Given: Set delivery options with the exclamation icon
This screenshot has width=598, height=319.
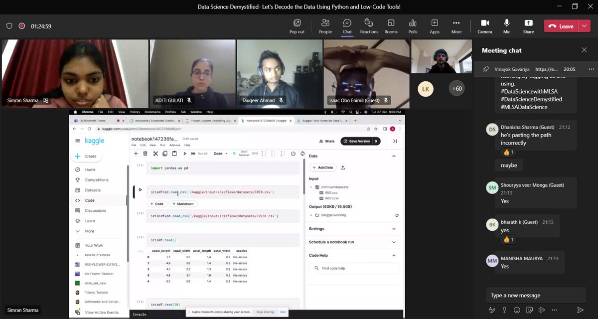Looking at the screenshot, I should 504,310.
